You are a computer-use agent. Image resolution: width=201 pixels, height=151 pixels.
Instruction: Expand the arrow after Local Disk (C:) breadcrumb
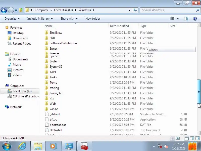[76, 10]
